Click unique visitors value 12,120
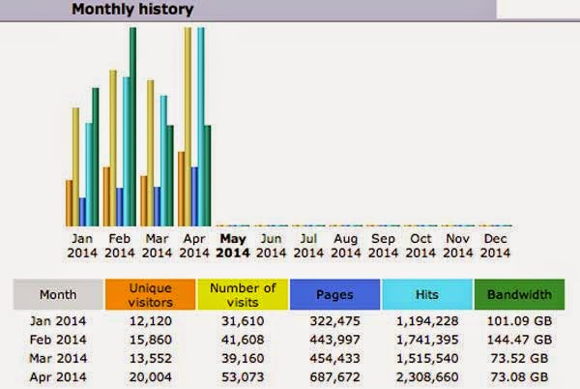Image resolution: width=580 pixels, height=389 pixels. click(151, 321)
